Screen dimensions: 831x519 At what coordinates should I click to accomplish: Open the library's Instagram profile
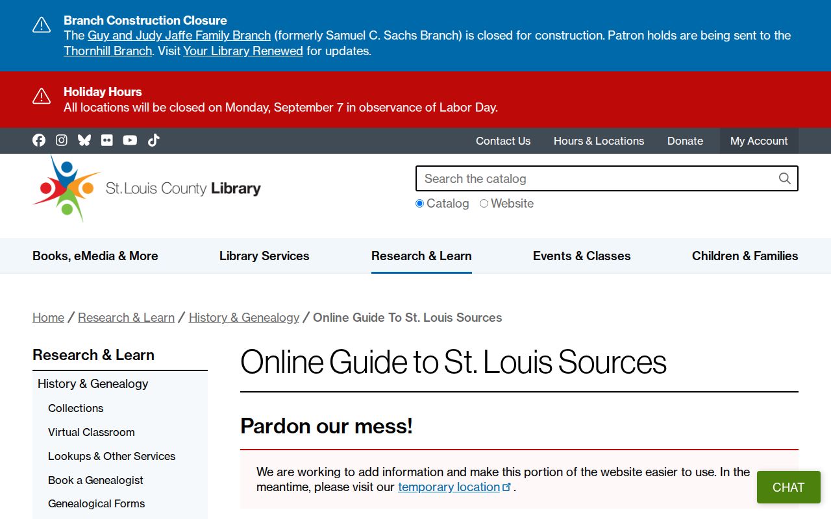(62, 140)
